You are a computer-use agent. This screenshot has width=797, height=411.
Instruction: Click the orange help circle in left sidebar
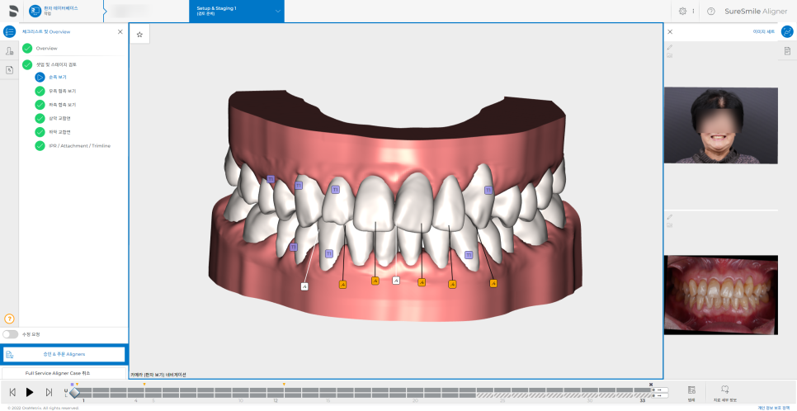point(9,319)
